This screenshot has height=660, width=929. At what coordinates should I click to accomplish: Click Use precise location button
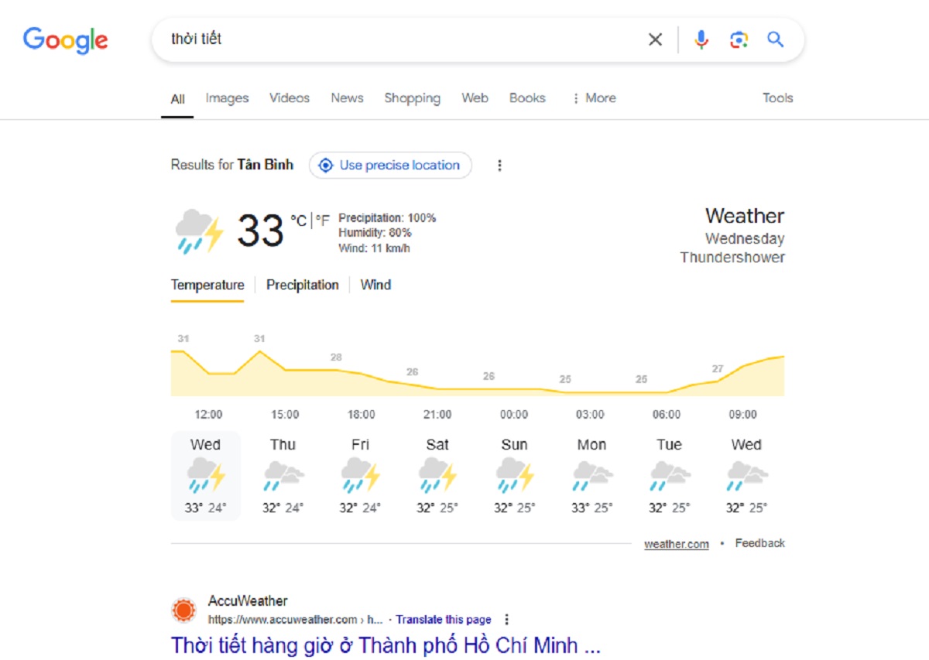tap(390, 165)
